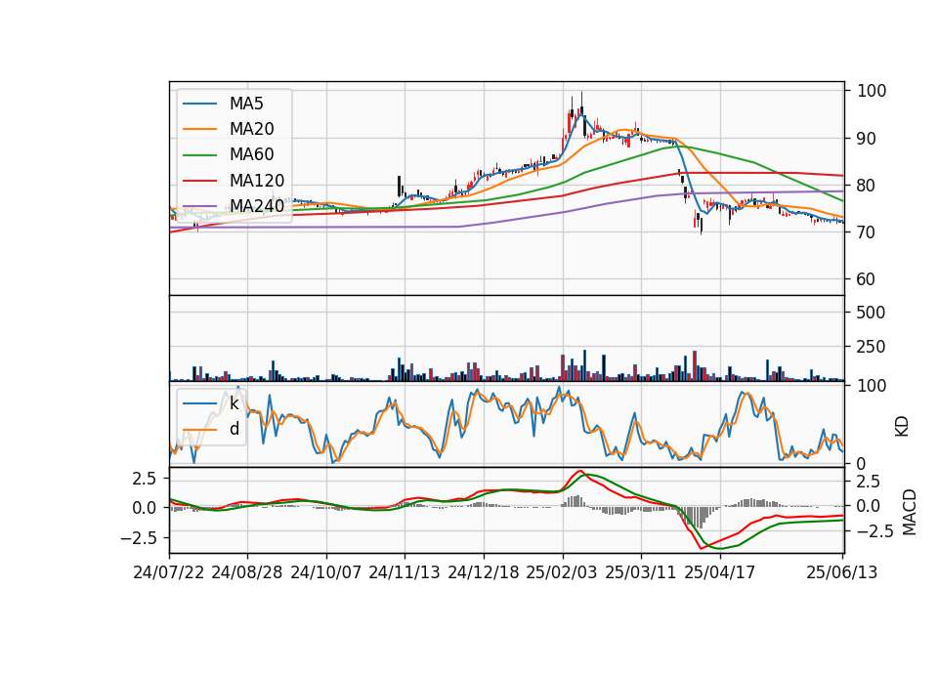Viewport: 938px width, 674px height.
Task: Click the MA5 legend entry
Action: pos(223,104)
